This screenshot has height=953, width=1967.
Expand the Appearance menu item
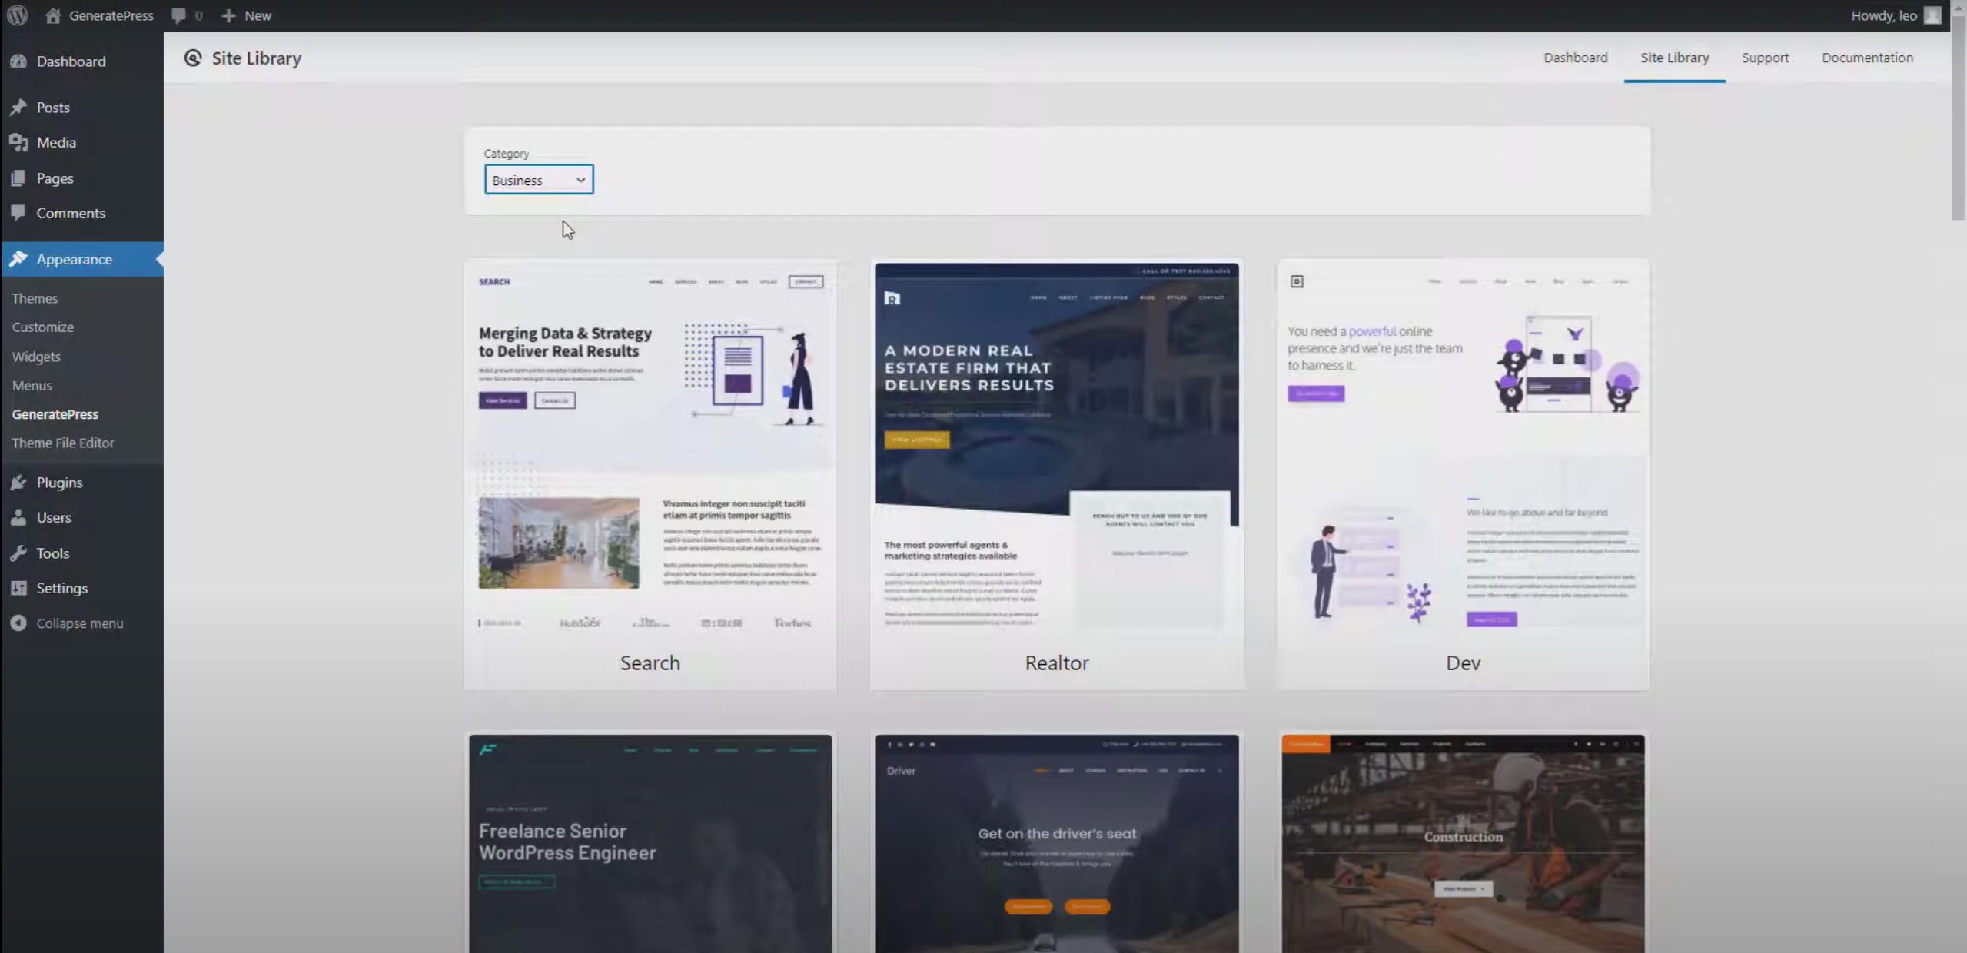74,260
